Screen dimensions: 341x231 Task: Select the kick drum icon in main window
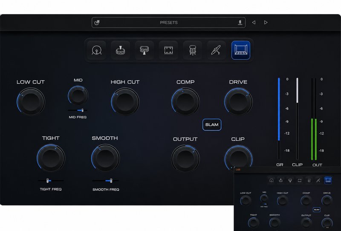(97, 50)
